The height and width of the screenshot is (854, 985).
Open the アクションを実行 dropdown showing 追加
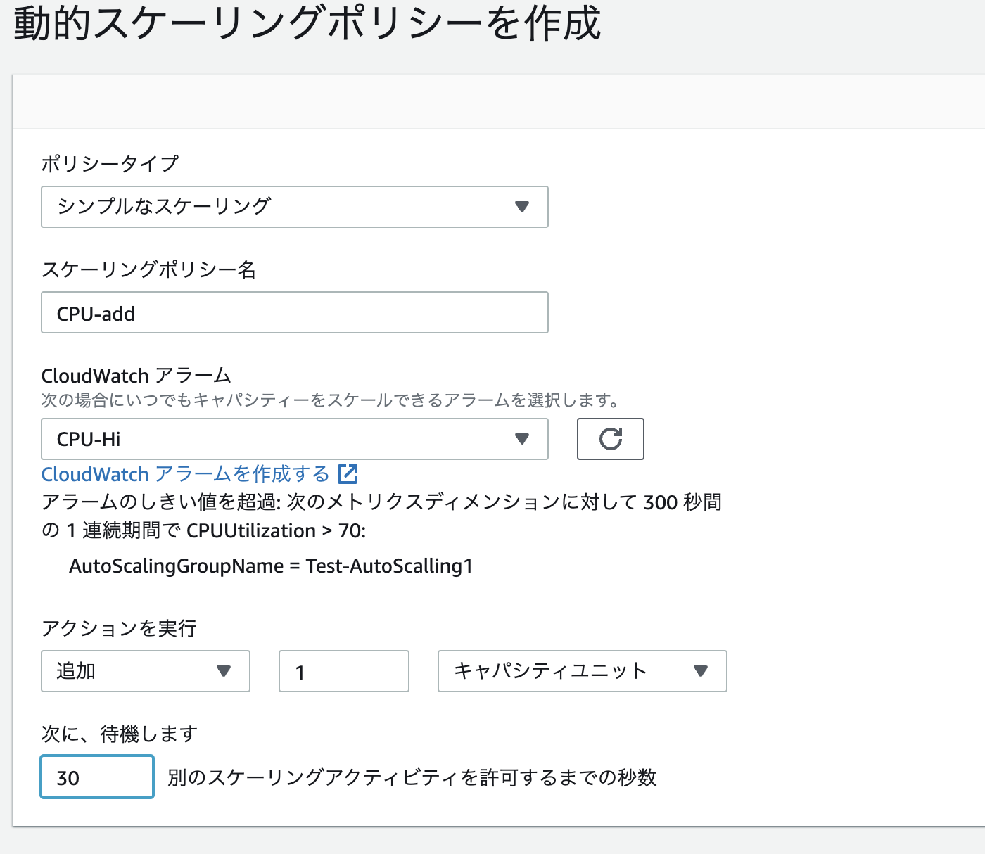[x=145, y=671]
